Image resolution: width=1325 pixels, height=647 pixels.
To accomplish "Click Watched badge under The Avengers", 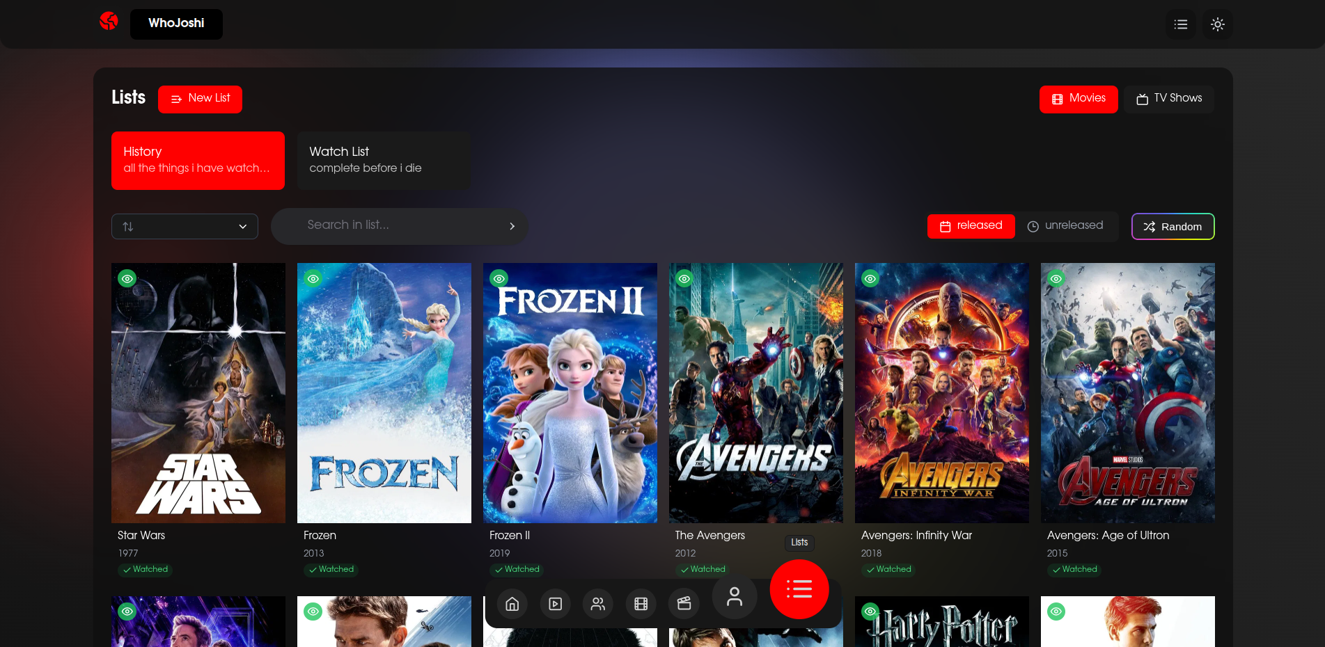I will (703, 570).
